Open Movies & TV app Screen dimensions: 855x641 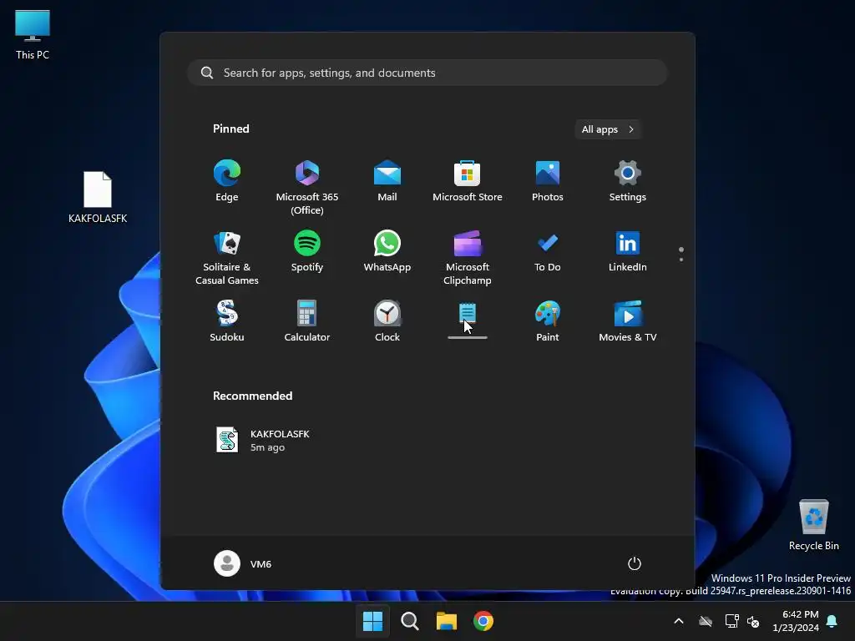point(628,321)
